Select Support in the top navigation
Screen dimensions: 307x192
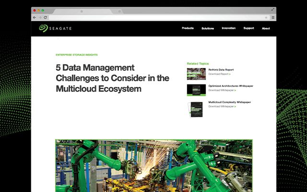[x=248, y=28]
